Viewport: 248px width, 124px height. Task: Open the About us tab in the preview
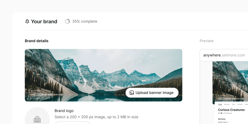pos(227,104)
